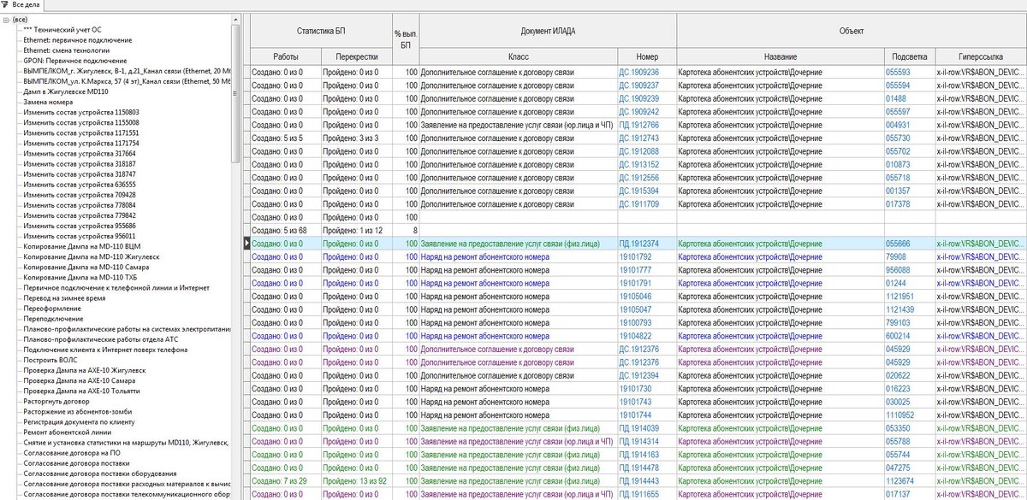Click cell Пройдено: 3 из 3
Image resolution: width=1027 pixels, height=500 pixels.
click(x=357, y=138)
